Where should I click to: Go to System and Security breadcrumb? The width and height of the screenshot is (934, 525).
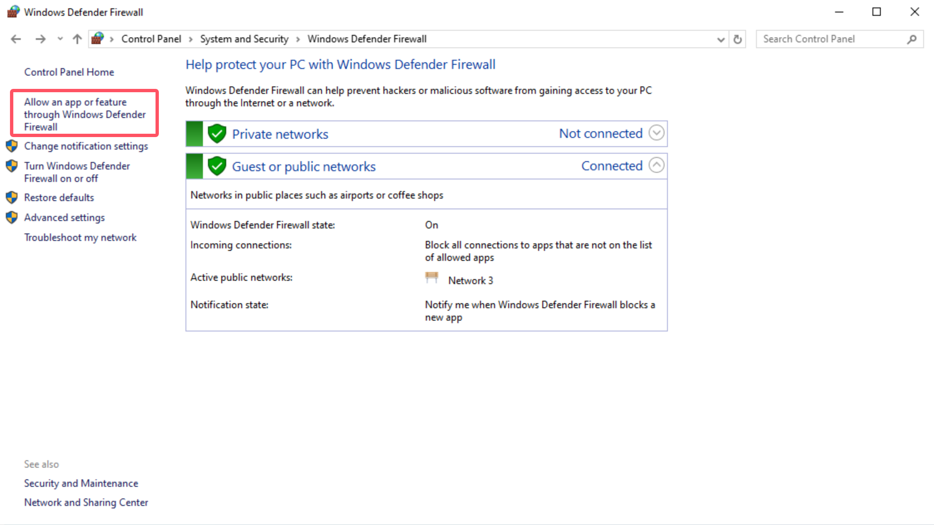[x=244, y=39]
